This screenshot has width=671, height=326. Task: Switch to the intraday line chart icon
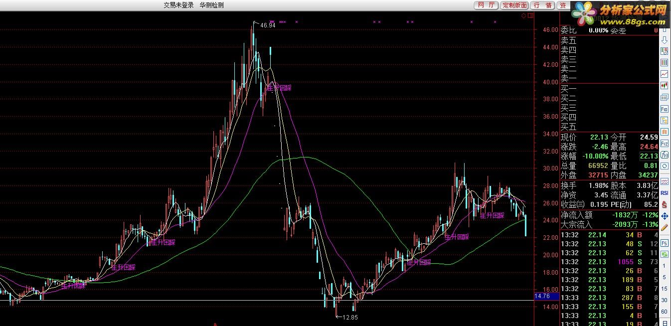click(x=665, y=74)
